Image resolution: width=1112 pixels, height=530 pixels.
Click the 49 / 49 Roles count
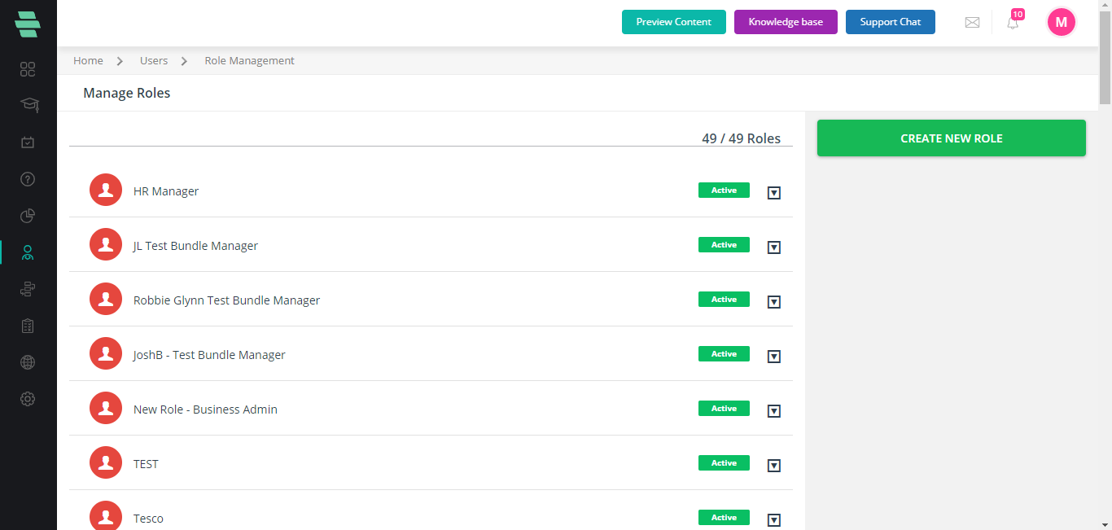[x=741, y=138]
